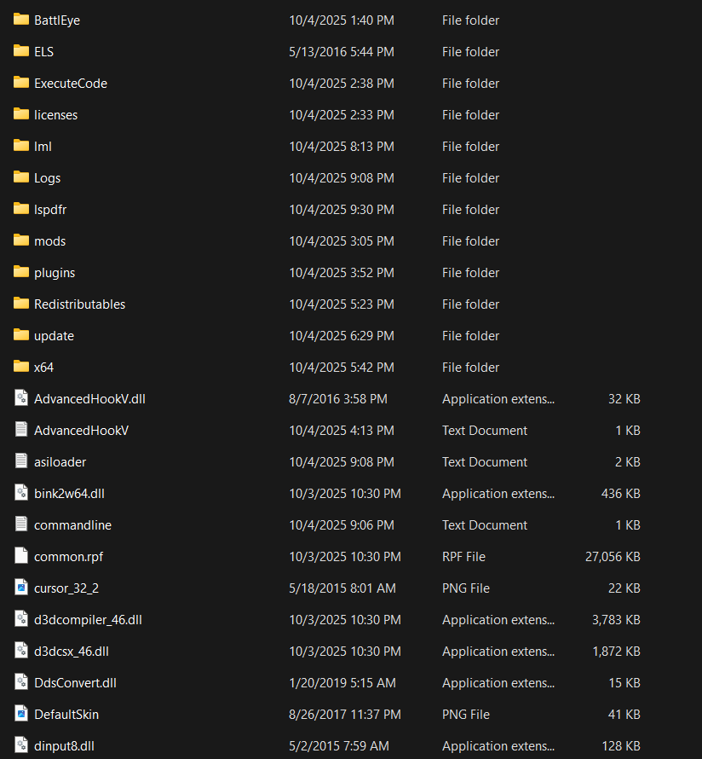The image size is (702, 759).
Task: Click the "Redistributables" folder name
Action: point(80,304)
